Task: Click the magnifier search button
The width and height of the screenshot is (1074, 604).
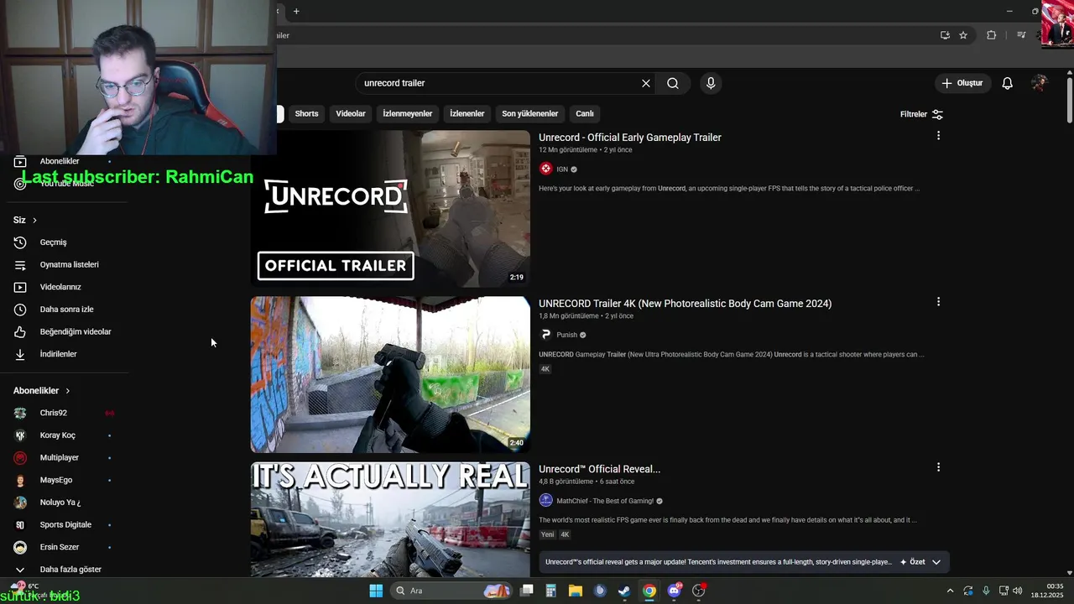Action: point(673,83)
